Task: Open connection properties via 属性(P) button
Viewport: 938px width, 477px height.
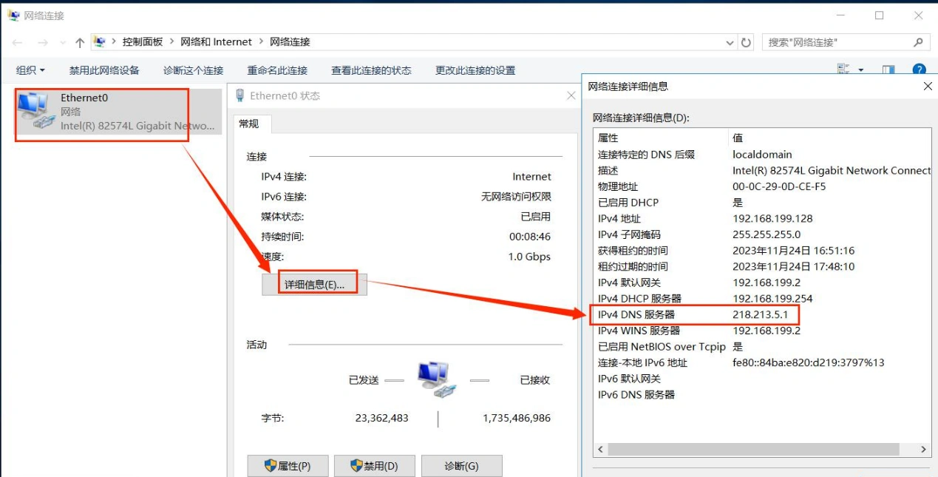Action: (288, 465)
